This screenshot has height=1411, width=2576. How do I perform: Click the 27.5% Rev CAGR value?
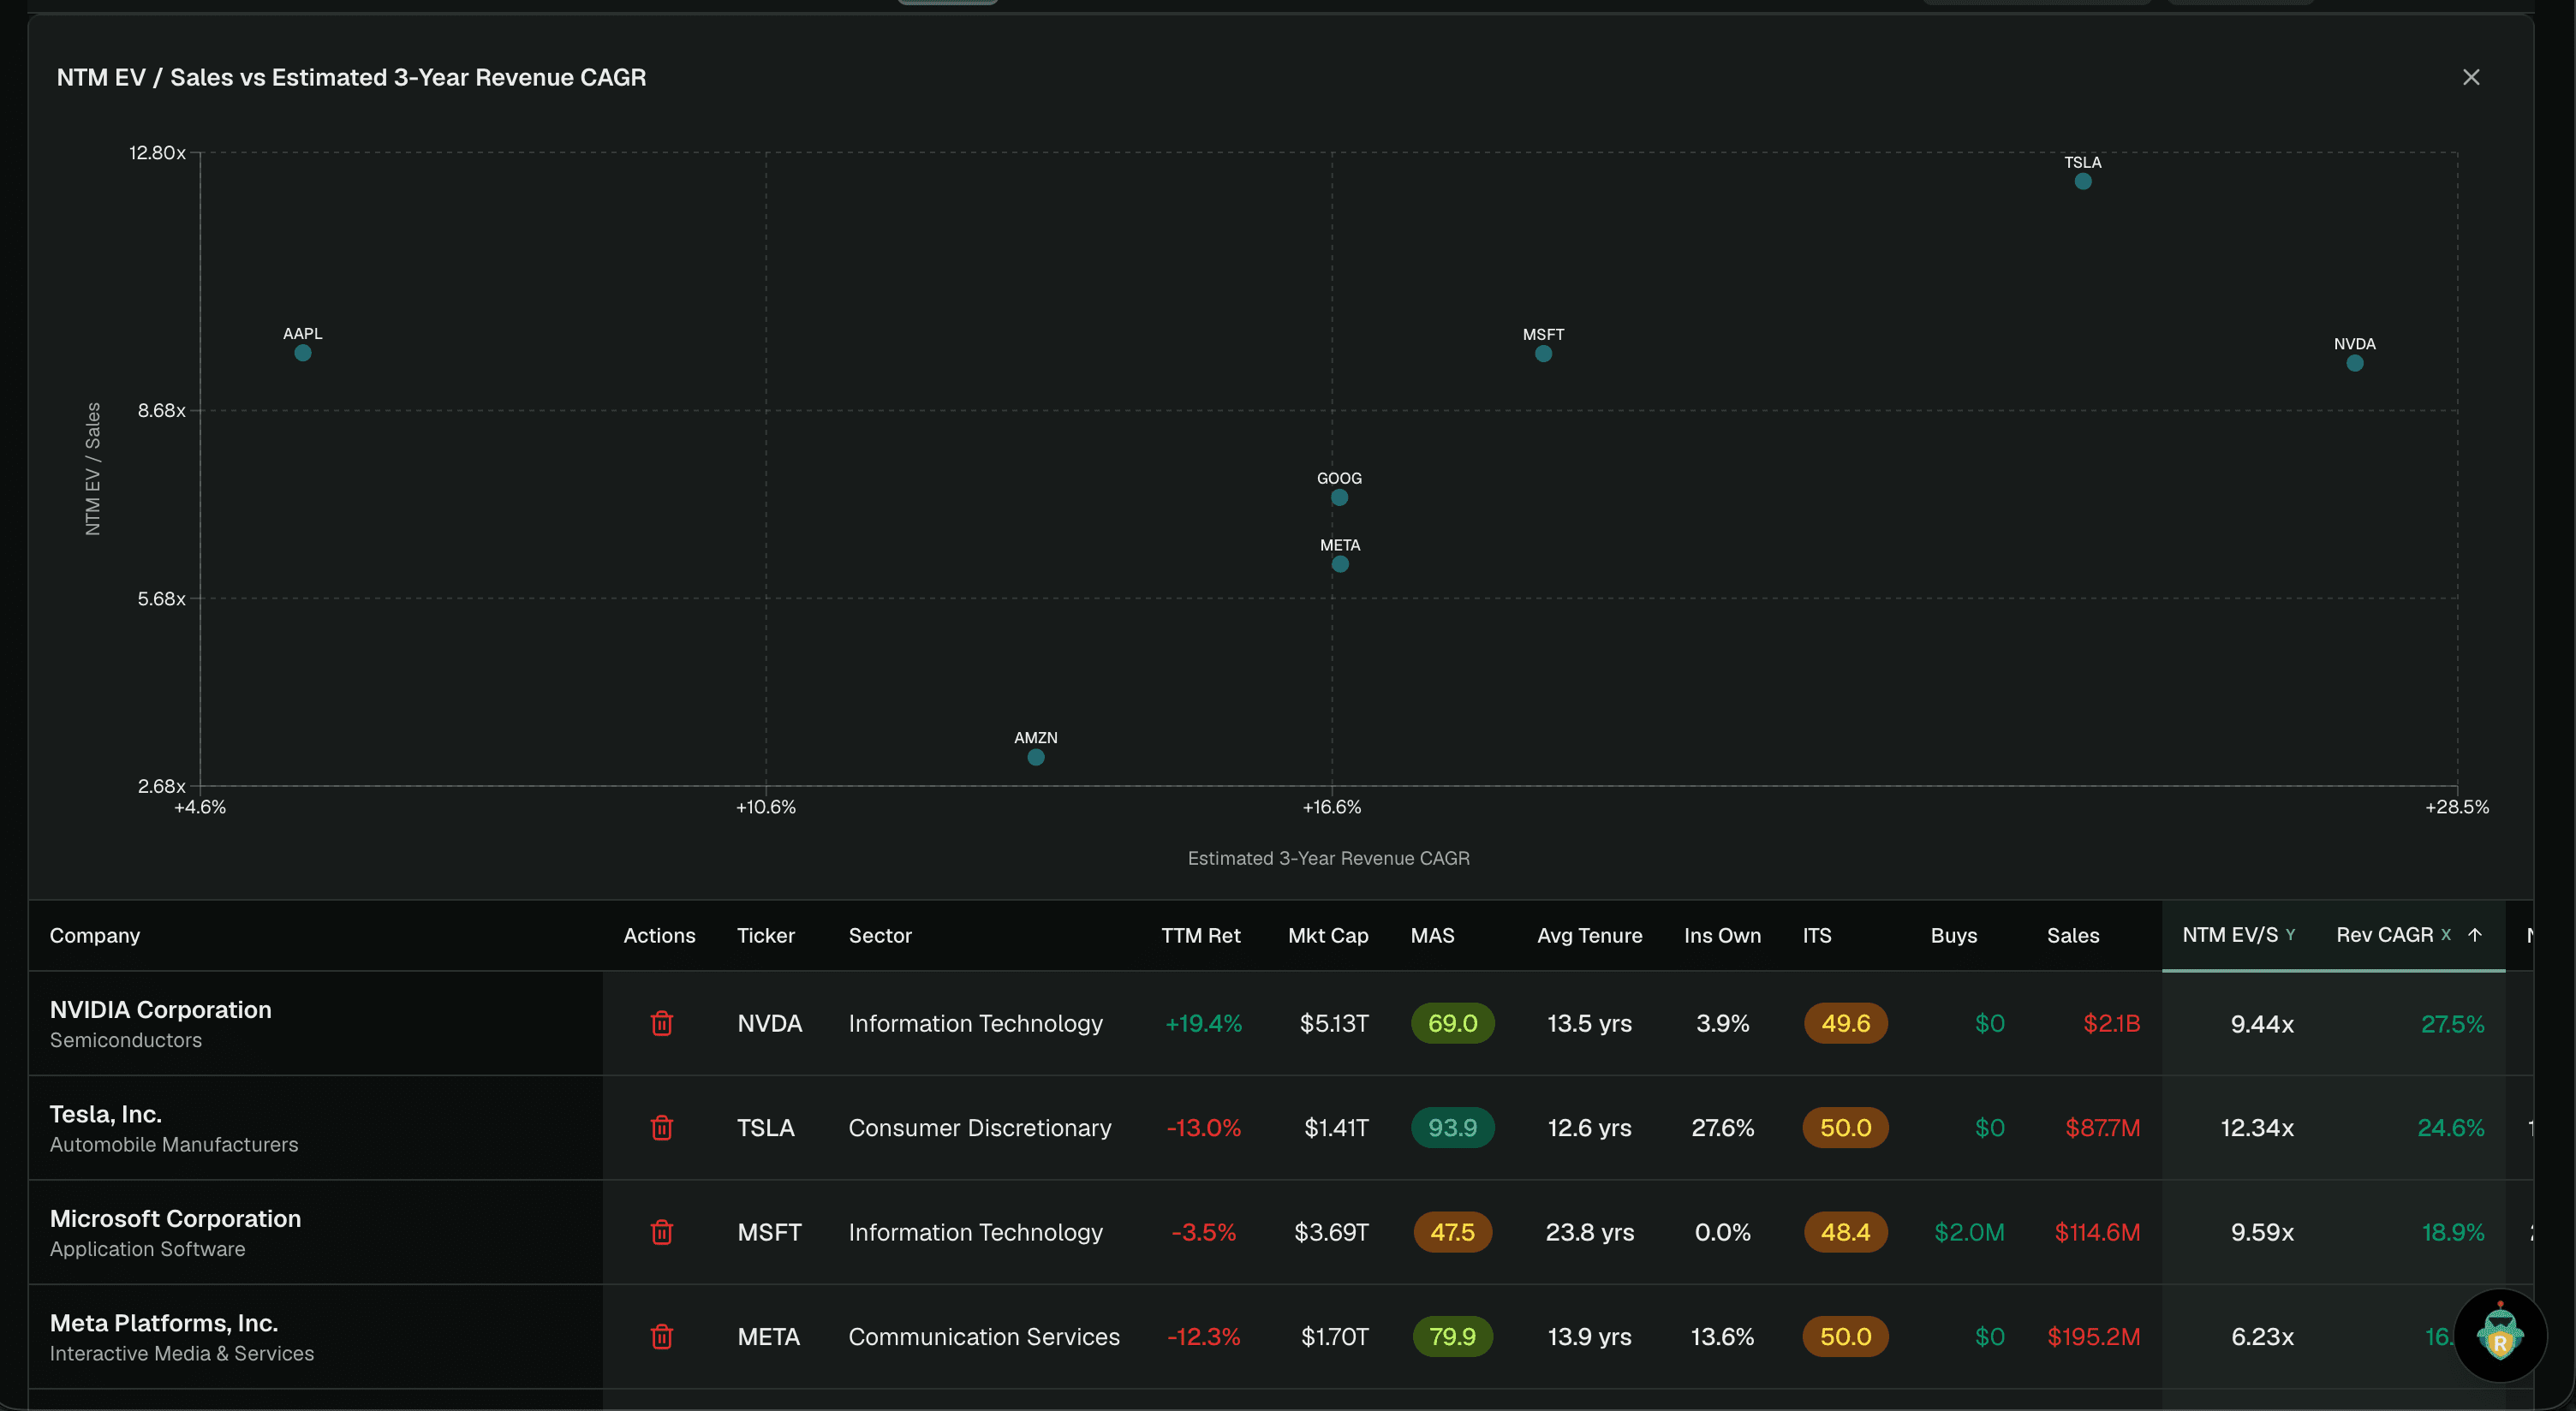2451,1023
